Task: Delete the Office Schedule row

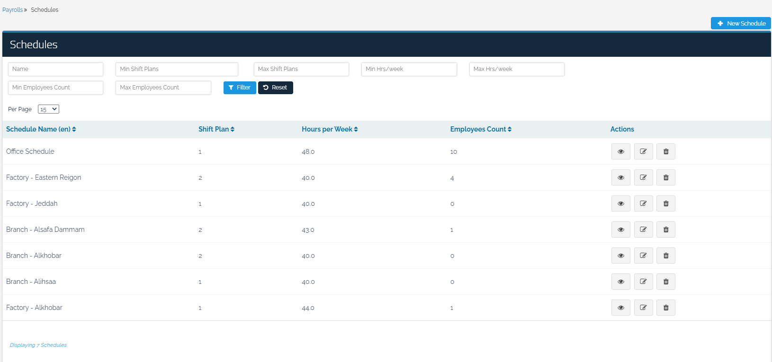Action: pyautogui.click(x=665, y=151)
